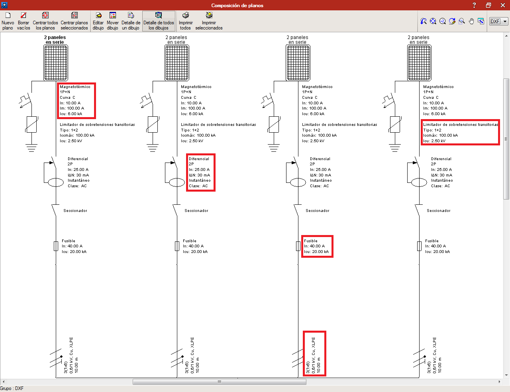This screenshot has height=392, width=510.
Task: Click the third solar panel symbol
Action: [x=298, y=63]
